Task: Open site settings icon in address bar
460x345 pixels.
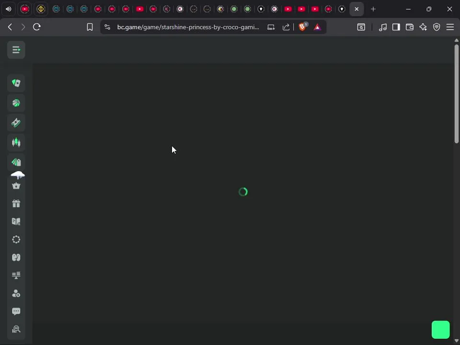Action: point(107,27)
